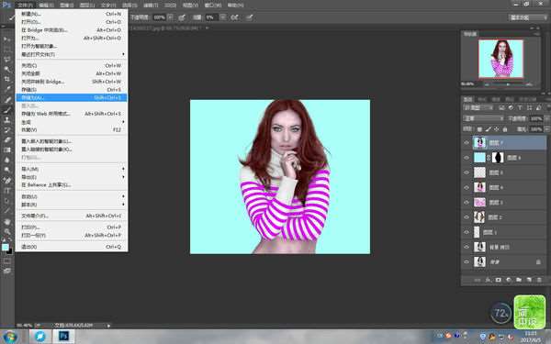Click the new group folder icon
This screenshot has height=344, width=551.
click(x=519, y=280)
